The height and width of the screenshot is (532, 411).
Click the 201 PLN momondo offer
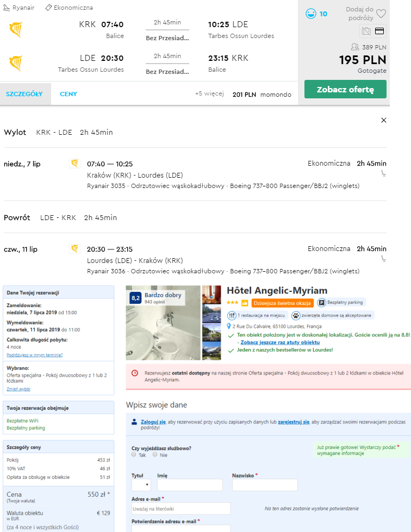(261, 95)
